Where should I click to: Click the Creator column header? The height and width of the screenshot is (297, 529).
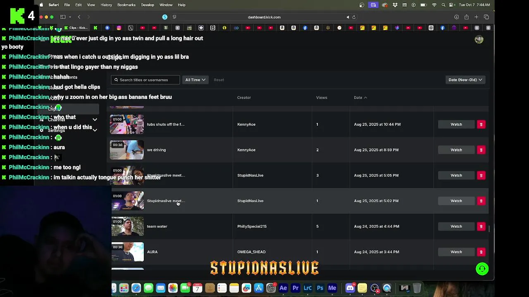pyautogui.click(x=244, y=98)
